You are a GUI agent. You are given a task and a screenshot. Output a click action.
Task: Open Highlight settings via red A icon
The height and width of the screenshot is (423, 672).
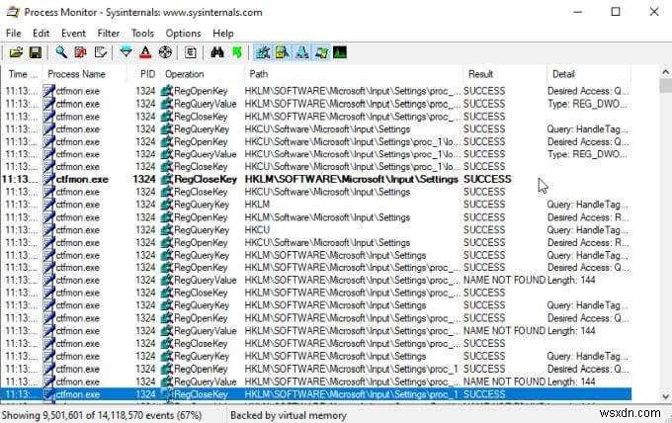(x=145, y=52)
